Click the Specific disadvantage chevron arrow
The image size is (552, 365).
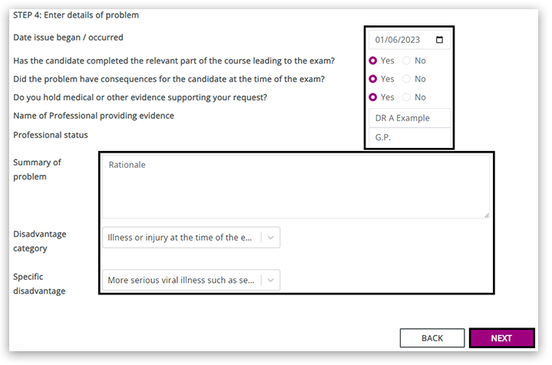pos(271,281)
